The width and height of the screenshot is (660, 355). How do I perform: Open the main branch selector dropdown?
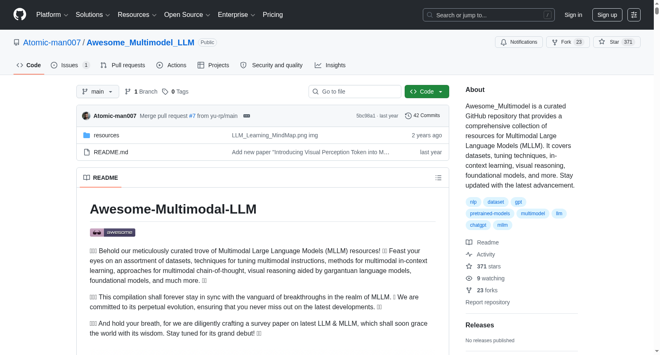point(98,92)
